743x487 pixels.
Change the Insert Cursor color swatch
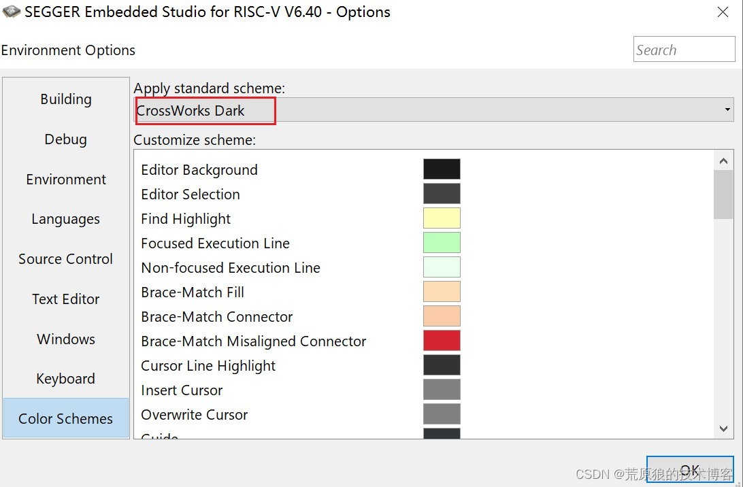442,389
